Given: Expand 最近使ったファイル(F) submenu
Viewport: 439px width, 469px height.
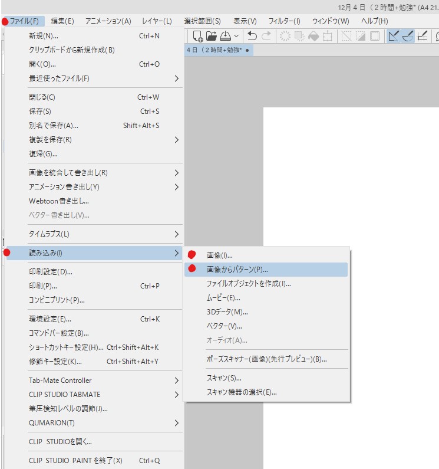Looking at the screenshot, I should [94, 78].
